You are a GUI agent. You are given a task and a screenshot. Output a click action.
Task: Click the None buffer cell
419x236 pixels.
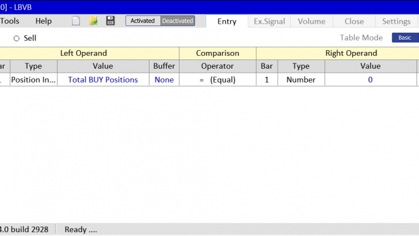(164, 80)
